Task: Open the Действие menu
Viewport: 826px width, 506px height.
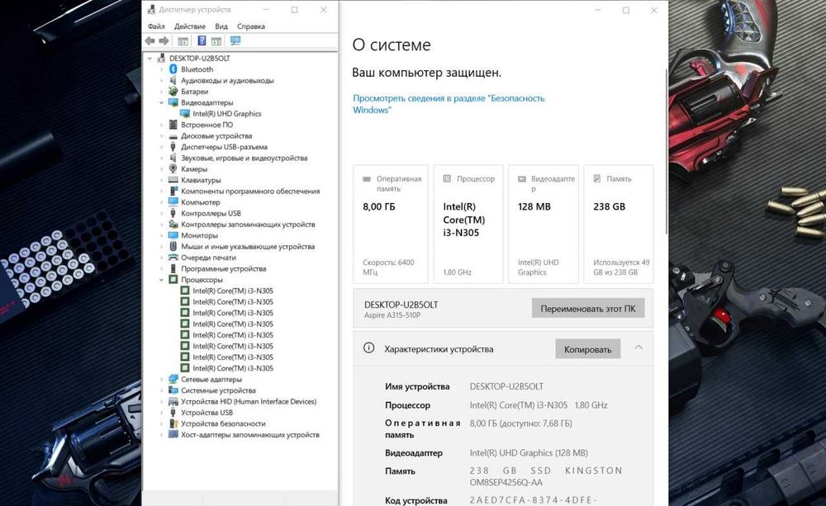Action: pos(190,26)
